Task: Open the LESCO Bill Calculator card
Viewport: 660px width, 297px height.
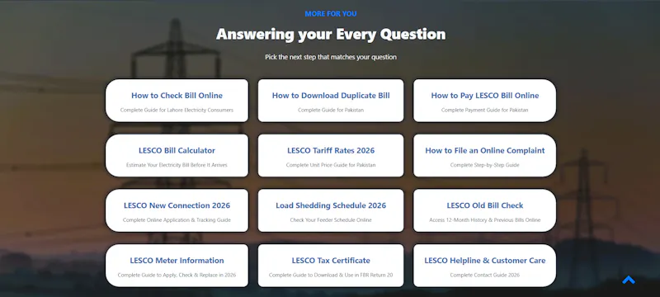Action: coord(177,156)
